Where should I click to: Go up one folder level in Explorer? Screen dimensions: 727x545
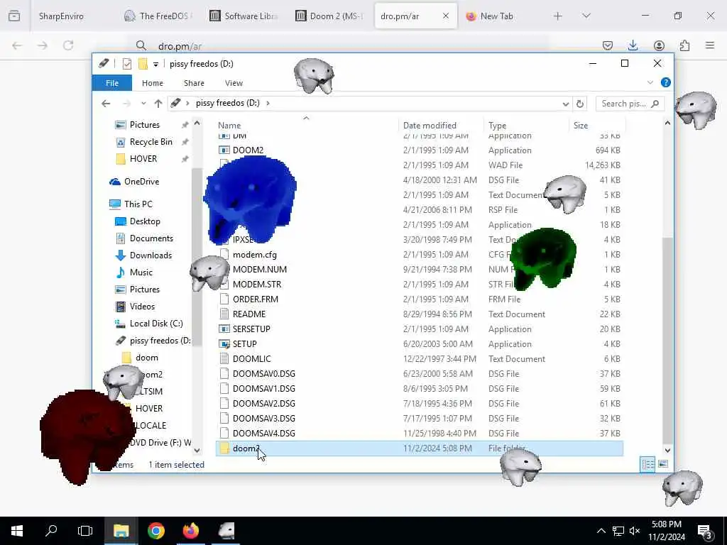click(x=158, y=104)
